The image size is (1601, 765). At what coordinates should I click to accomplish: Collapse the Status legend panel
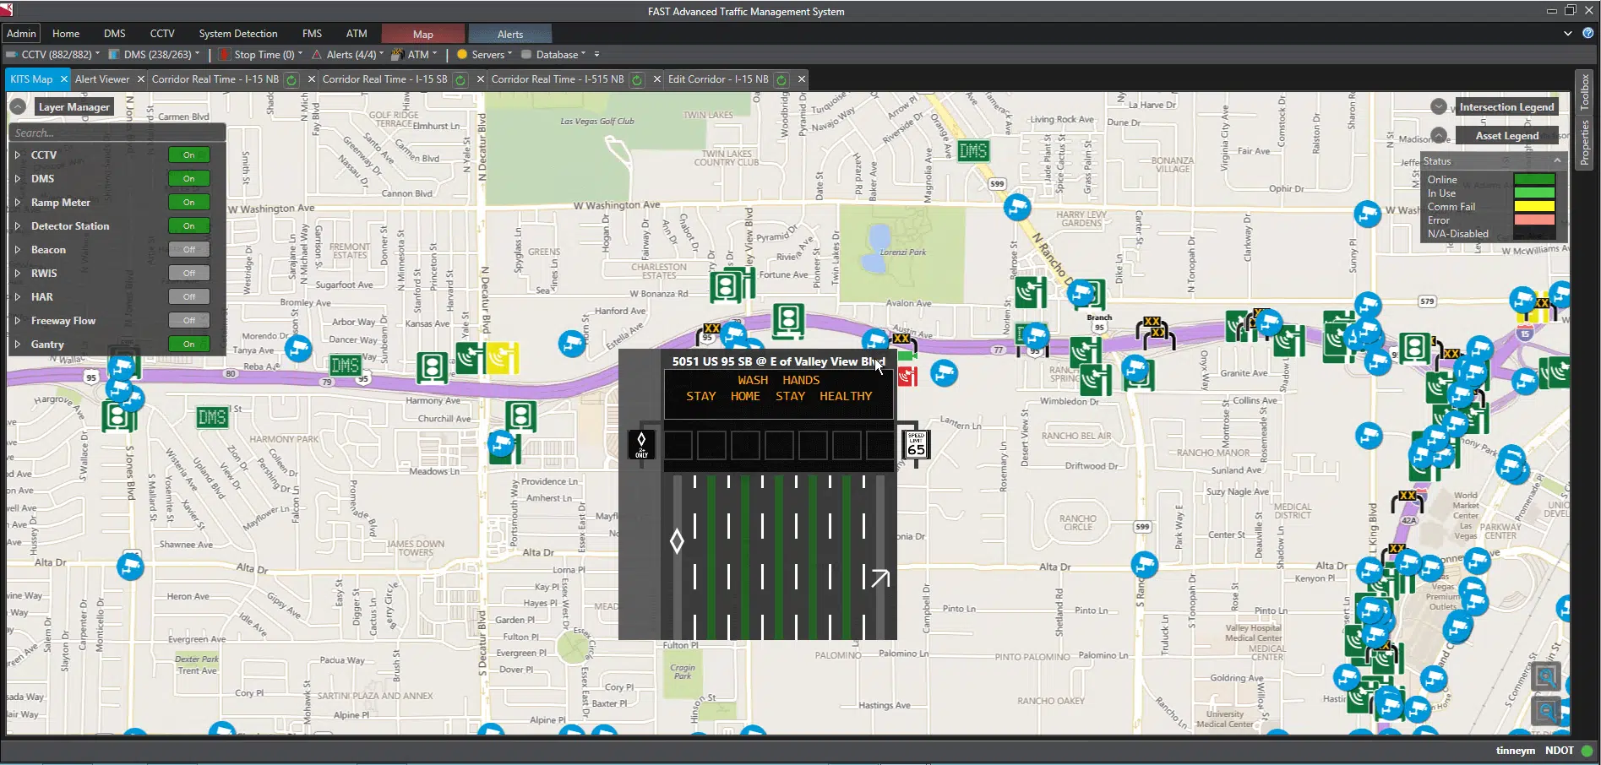[1557, 160]
